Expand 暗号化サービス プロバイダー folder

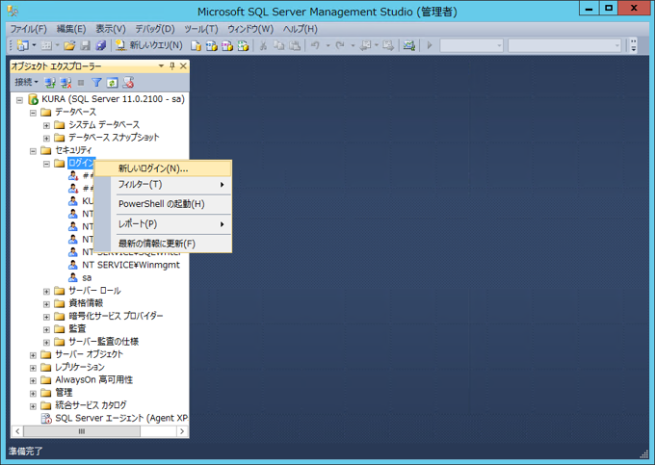coord(46,317)
